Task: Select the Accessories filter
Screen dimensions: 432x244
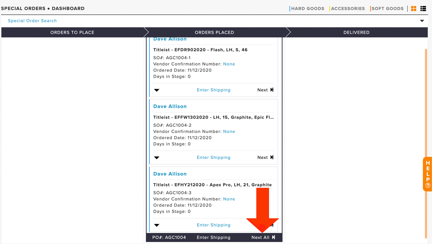Action: [x=348, y=9]
